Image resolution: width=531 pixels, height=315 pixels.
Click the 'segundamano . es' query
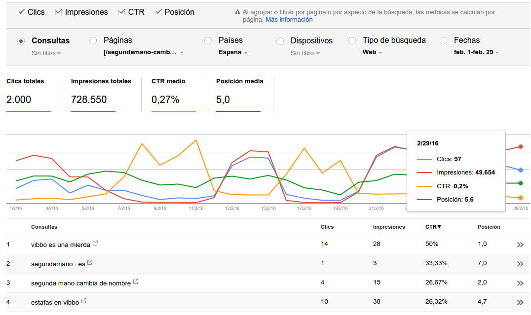58,264
